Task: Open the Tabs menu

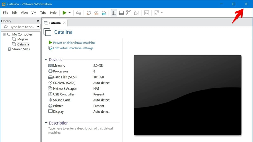Action: pyautogui.click(x=43, y=13)
